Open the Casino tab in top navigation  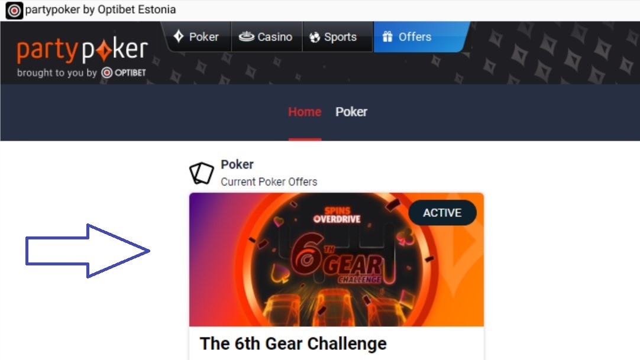click(x=267, y=37)
